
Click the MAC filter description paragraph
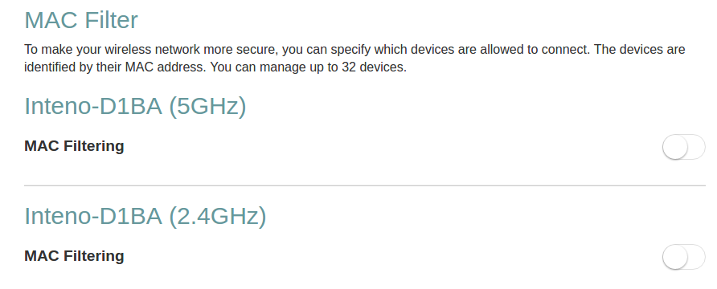354,58
